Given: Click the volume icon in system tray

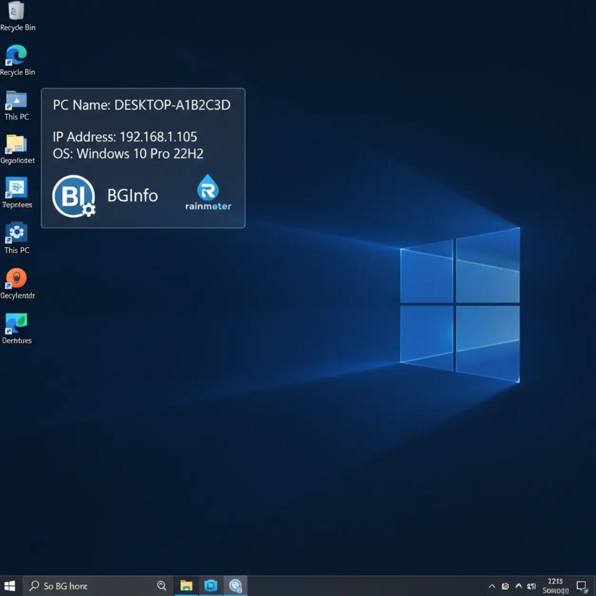Looking at the screenshot, I should pos(531,587).
